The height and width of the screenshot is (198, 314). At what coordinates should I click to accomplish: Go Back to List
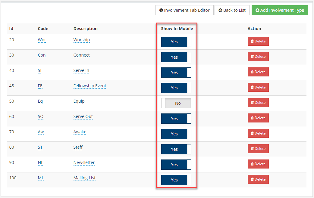232,10
